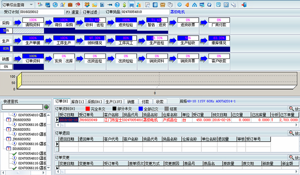This screenshot has height=175, width=300.
Task: Click the 快速查找 search input field
Action: pos(22,107)
